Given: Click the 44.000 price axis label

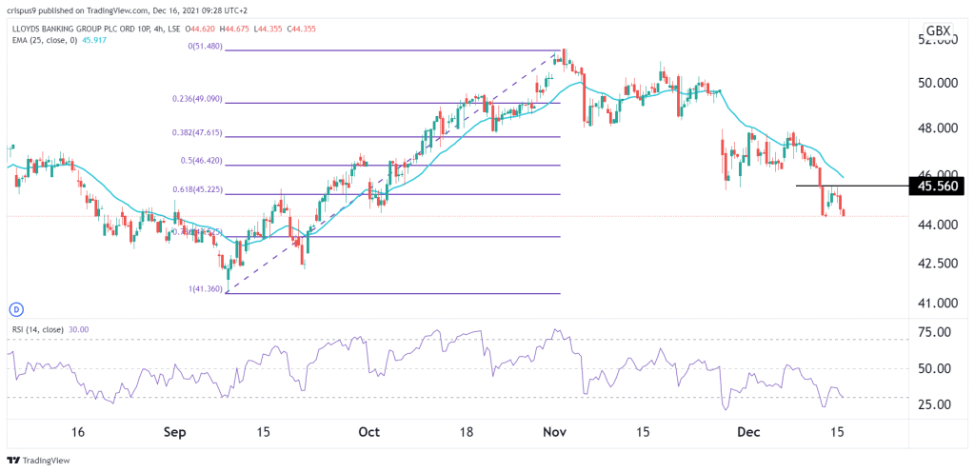Looking at the screenshot, I should (x=939, y=225).
